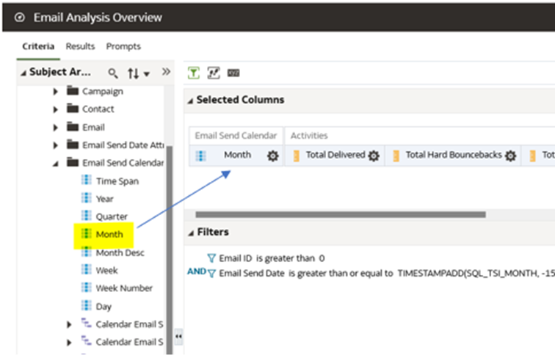
Task: Open the sort order dropdown arrow
Action: tap(147, 74)
